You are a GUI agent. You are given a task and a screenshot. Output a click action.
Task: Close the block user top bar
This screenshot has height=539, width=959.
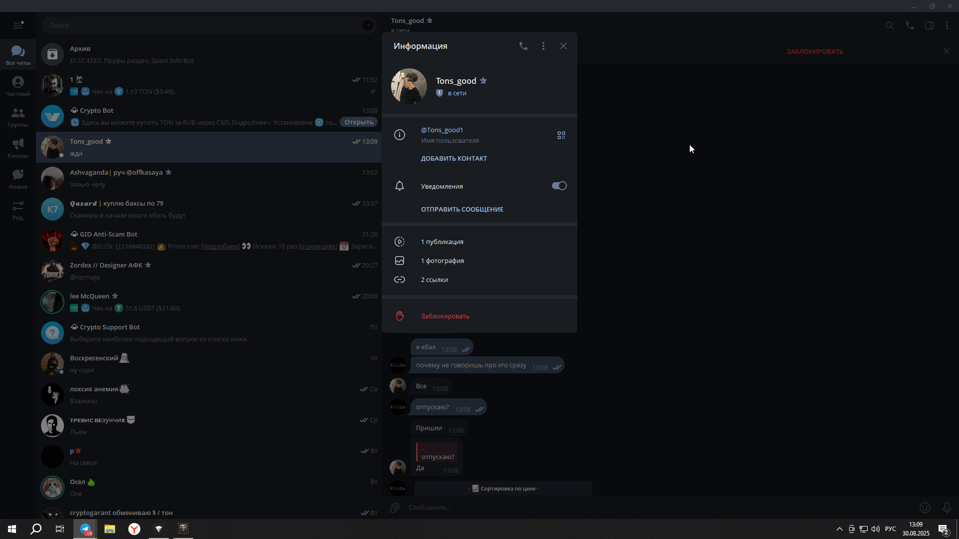[x=946, y=51]
